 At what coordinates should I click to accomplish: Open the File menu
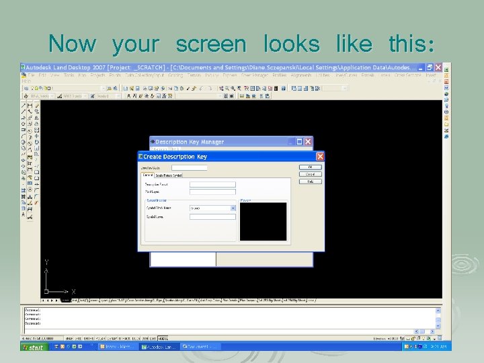[x=31, y=75]
